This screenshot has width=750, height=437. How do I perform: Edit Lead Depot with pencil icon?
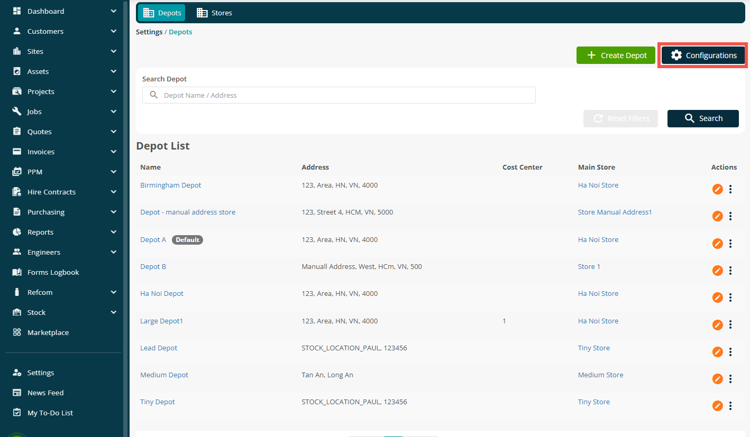click(x=717, y=351)
